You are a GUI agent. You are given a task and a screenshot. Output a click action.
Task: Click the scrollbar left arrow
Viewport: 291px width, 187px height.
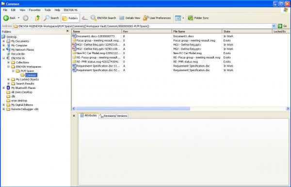[74, 109]
